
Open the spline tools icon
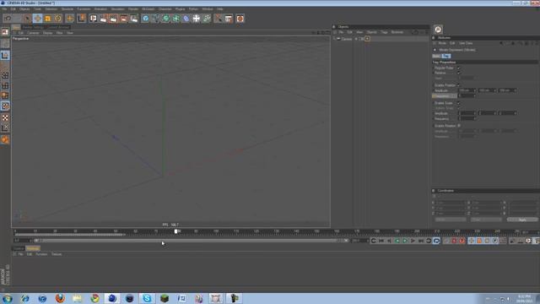point(155,19)
